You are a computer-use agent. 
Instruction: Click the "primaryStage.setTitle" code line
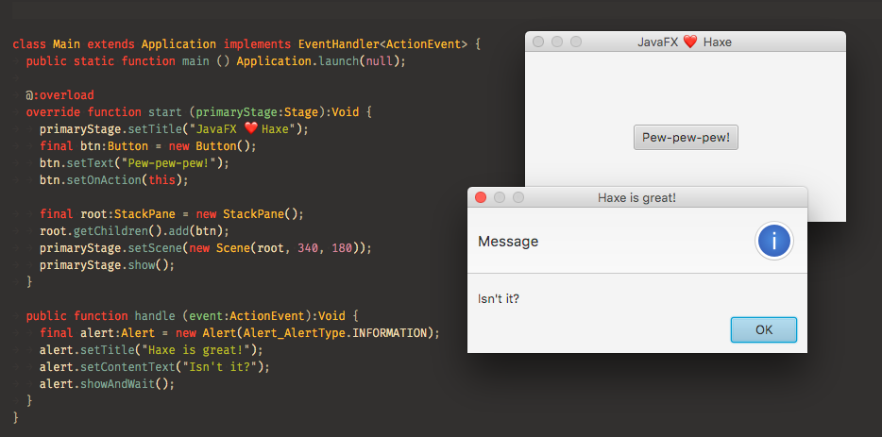point(175,129)
